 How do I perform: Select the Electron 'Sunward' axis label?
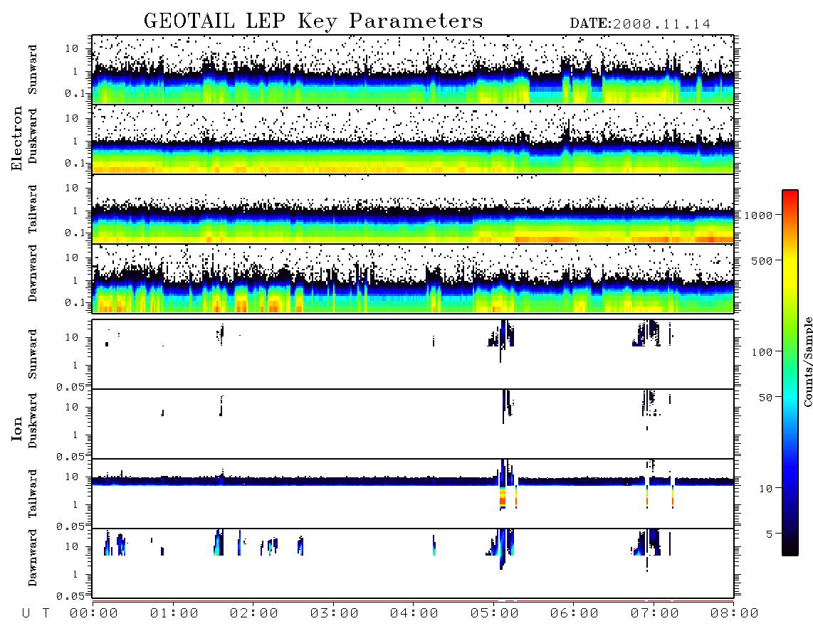(x=33, y=70)
